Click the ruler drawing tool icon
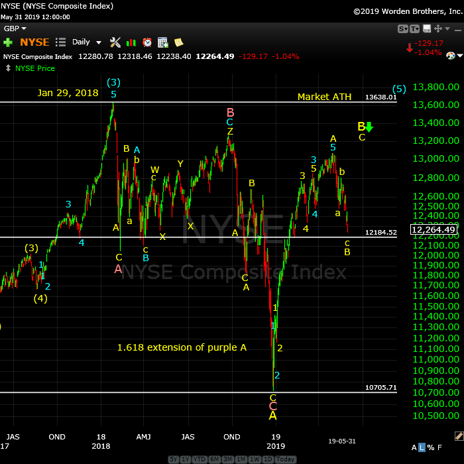Image resolution: width=464 pixels, height=464 pixels. coord(459,436)
